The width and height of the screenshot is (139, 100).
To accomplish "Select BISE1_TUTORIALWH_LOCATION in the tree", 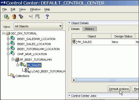I will click(38, 49).
